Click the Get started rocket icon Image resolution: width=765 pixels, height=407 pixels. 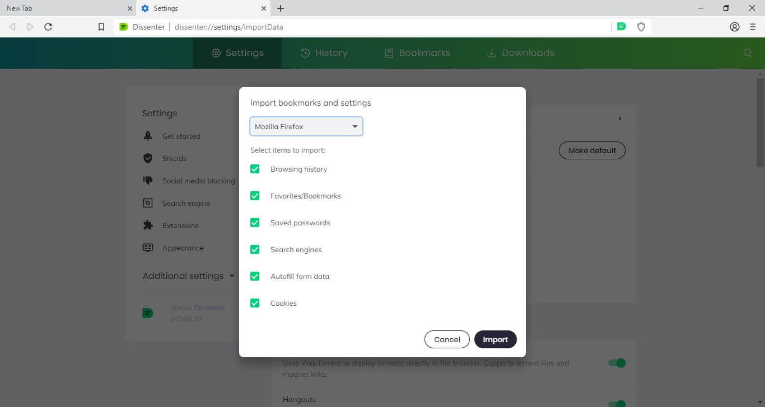[148, 136]
